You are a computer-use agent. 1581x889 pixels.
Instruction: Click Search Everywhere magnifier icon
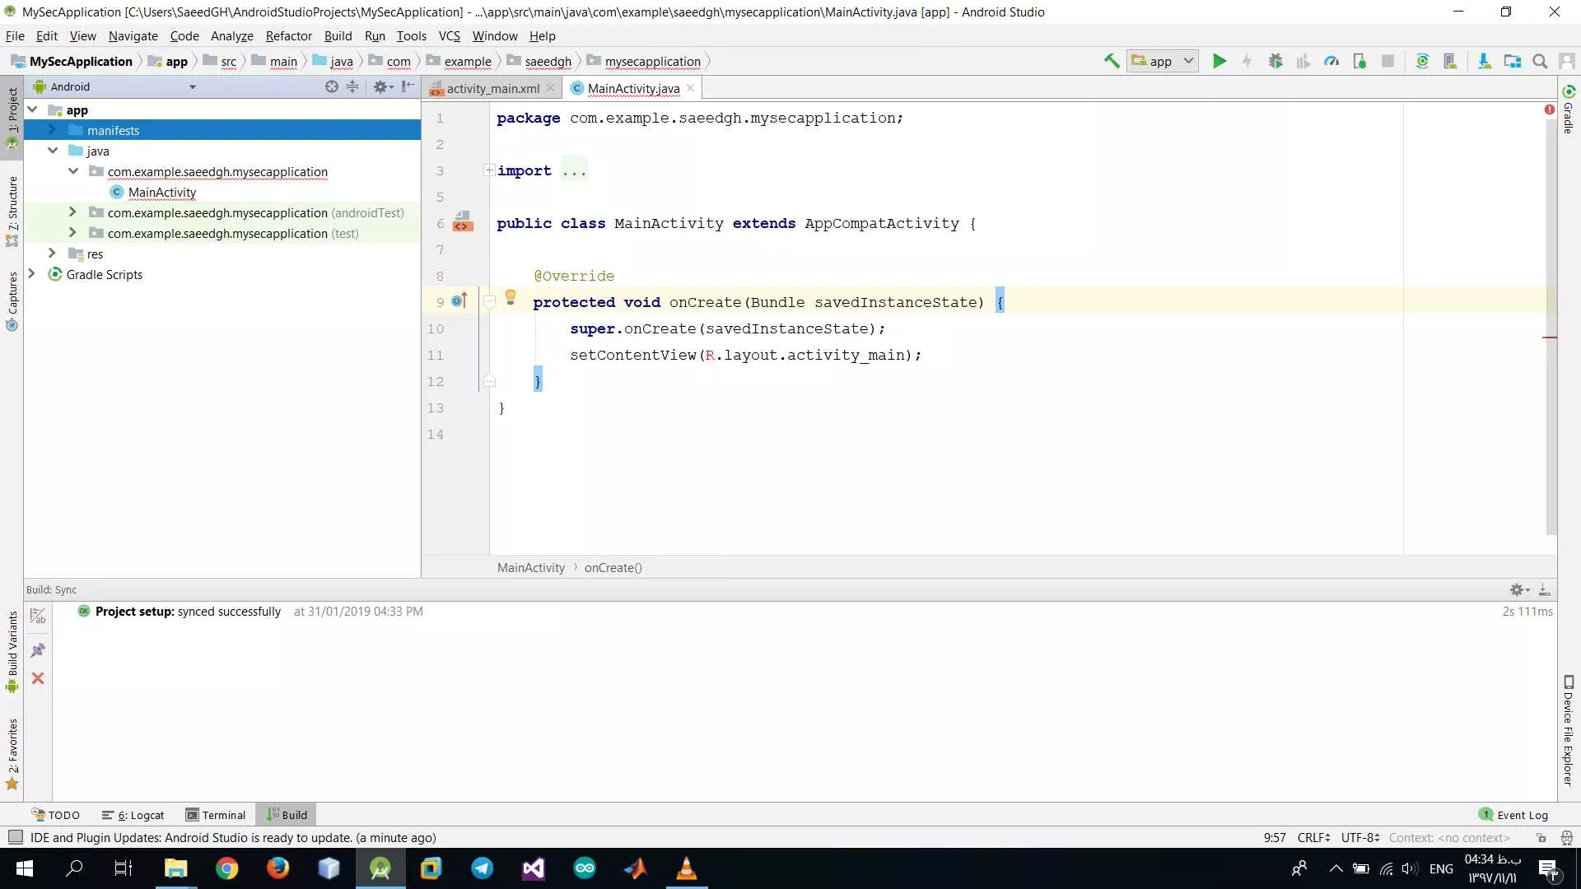point(1540,61)
